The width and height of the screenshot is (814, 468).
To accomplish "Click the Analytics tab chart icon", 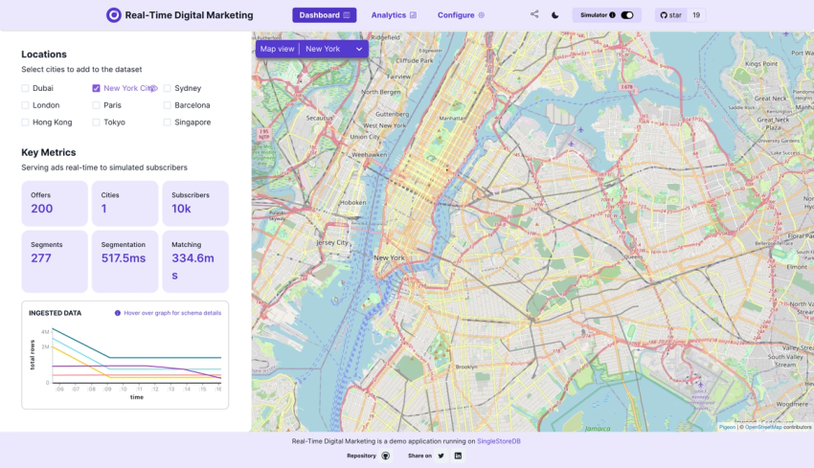I will tap(414, 15).
